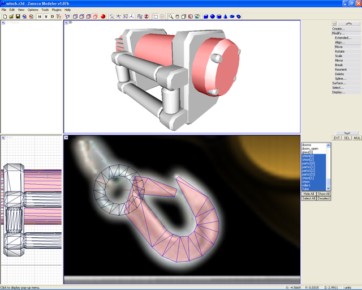Click the object list scrollbar down arrow
Image resolution: width=362 pixels, height=290 pixels.
point(329,189)
